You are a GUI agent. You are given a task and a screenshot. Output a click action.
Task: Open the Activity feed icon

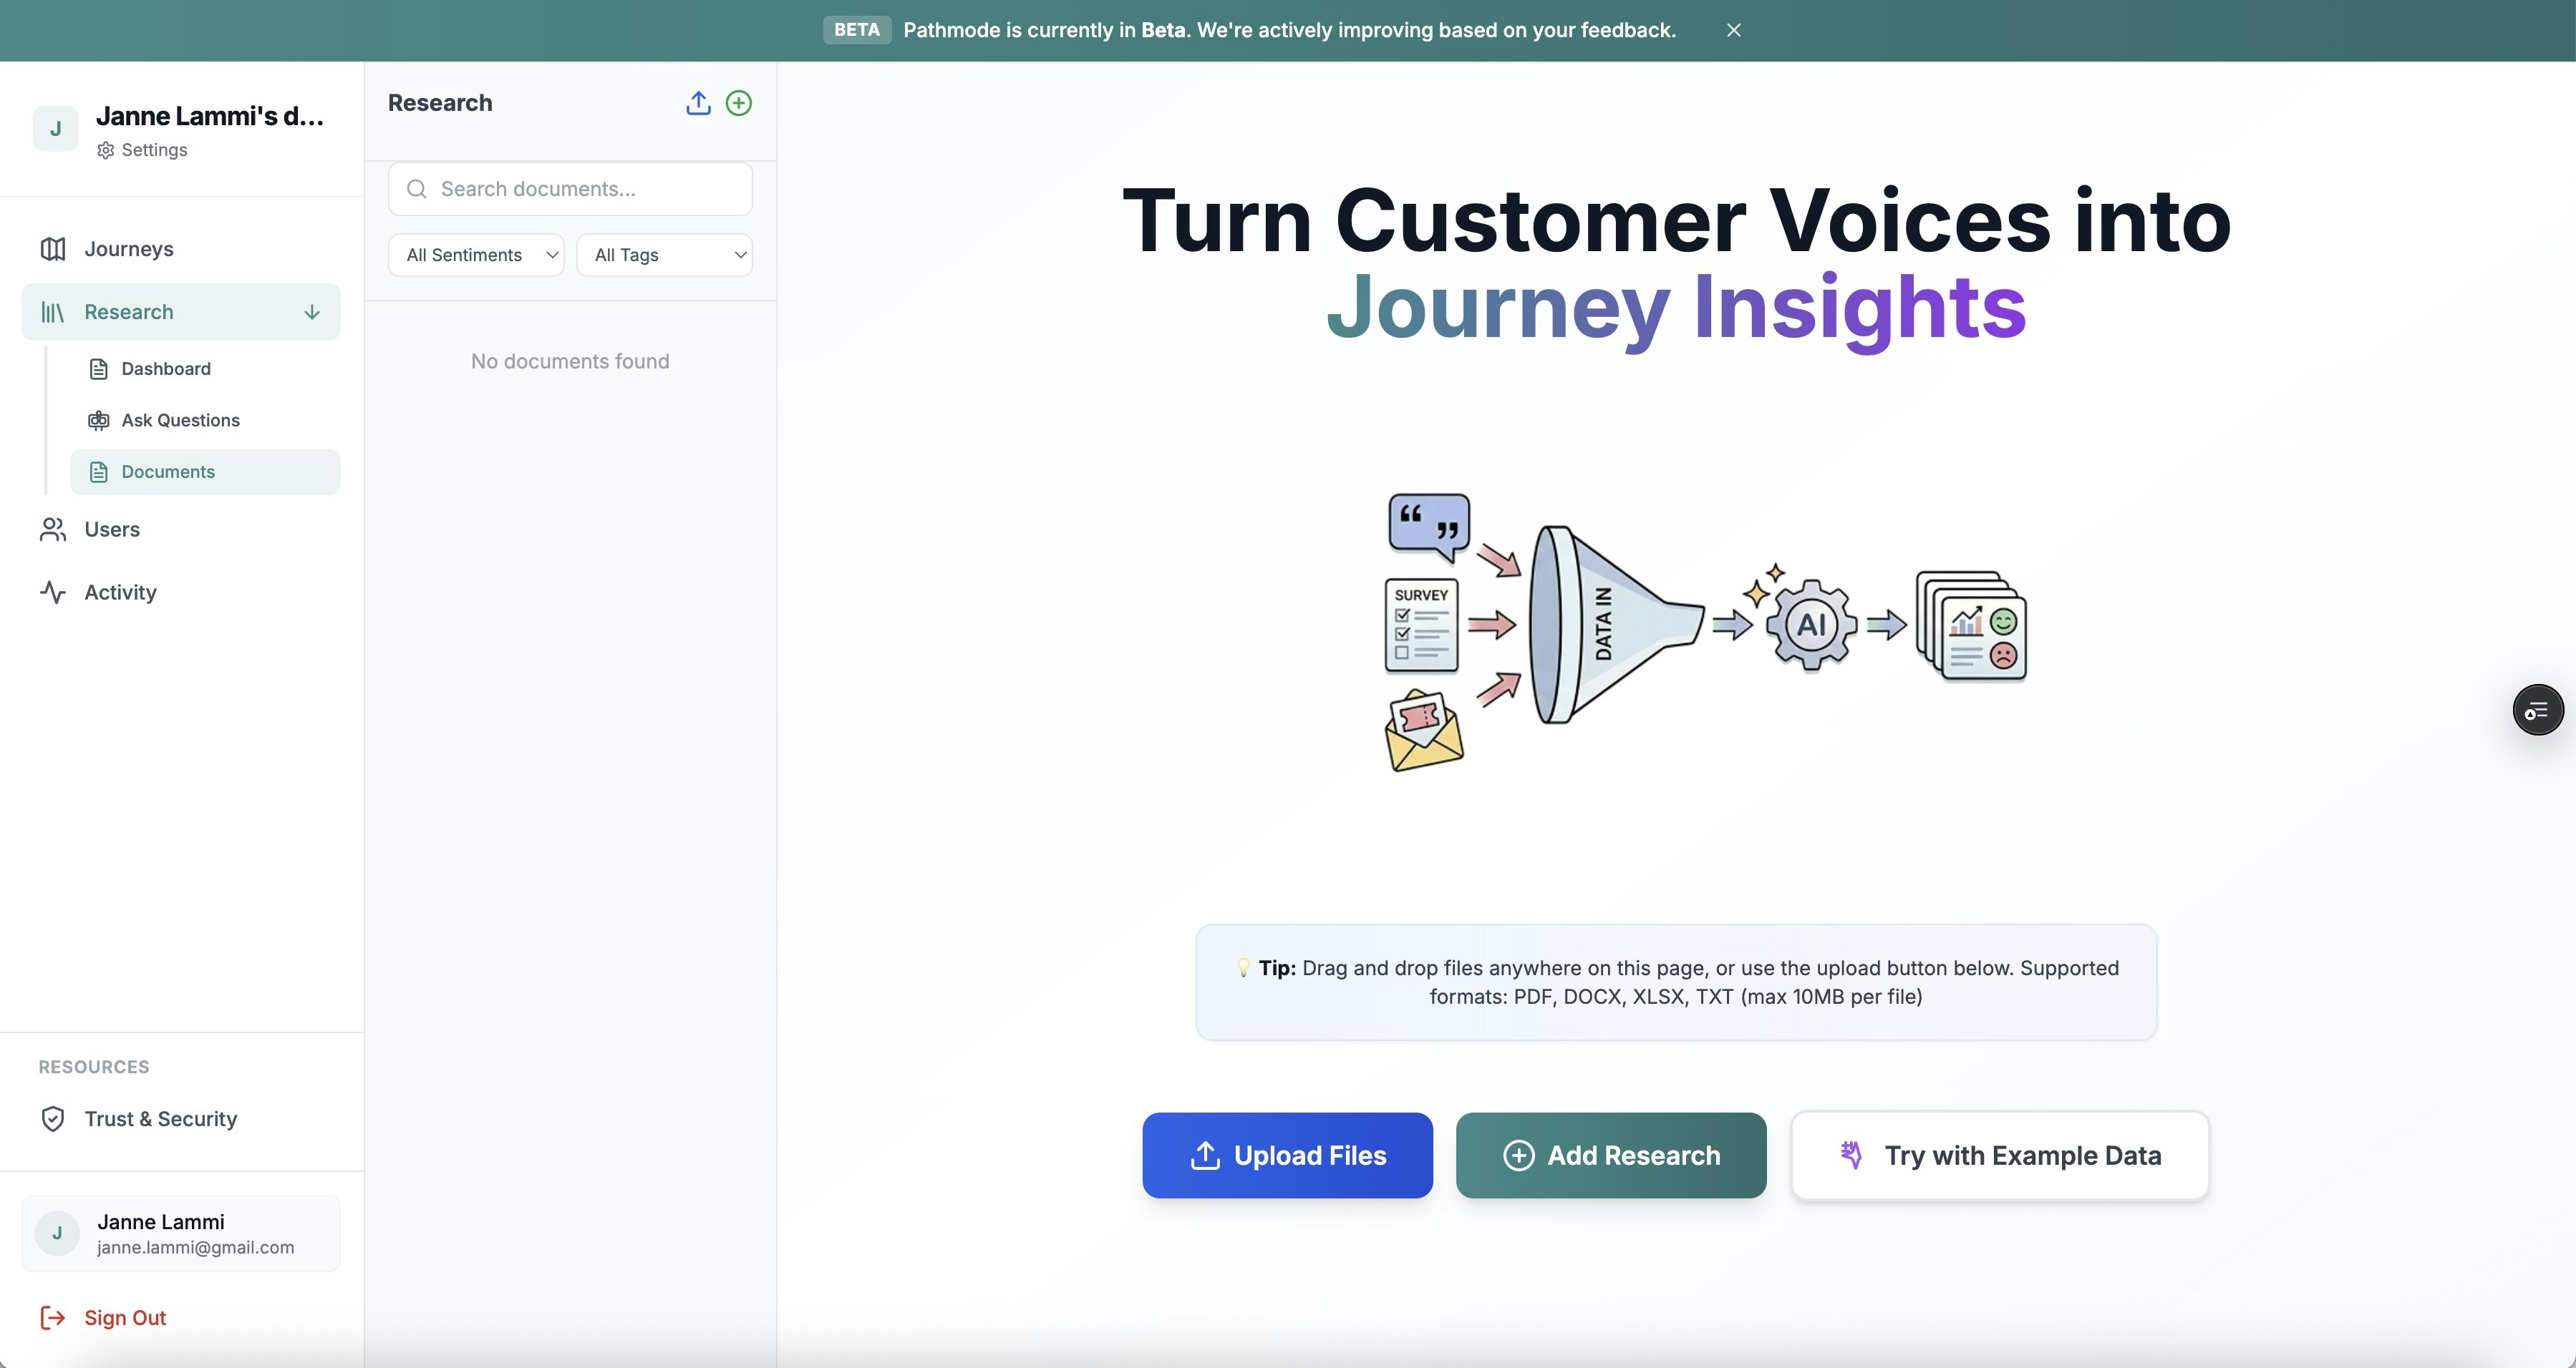(x=53, y=592)
